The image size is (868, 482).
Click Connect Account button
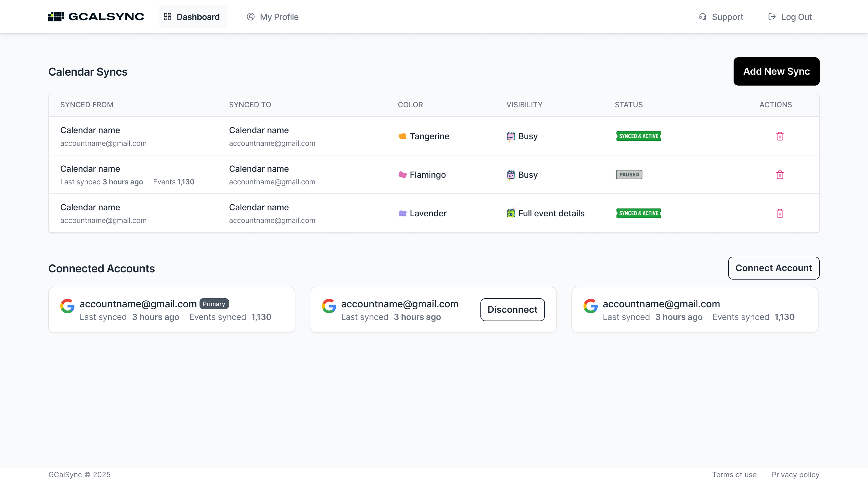[x=774, y=268]
